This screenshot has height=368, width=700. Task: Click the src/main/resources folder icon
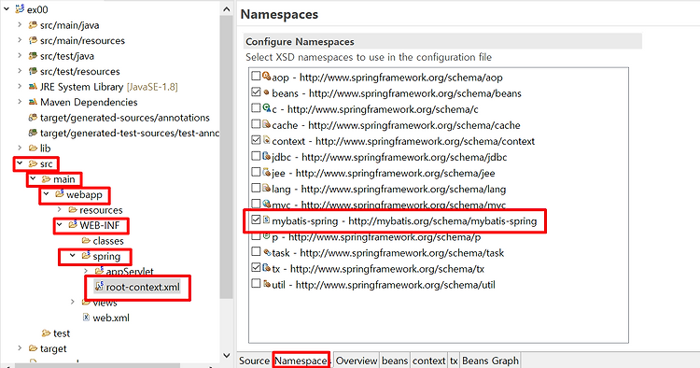(x=33, y=40)
